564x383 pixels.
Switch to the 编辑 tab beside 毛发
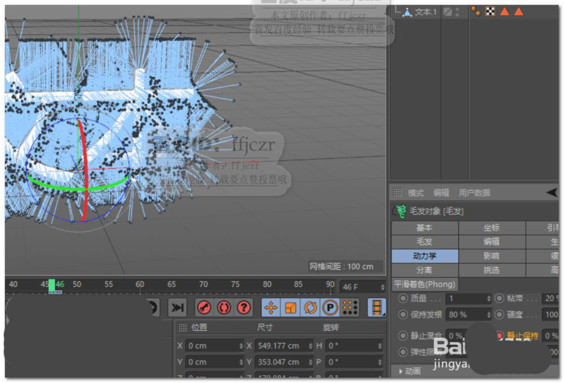(x=492, y=241)
